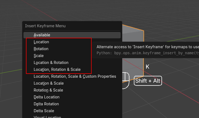Choose Delta Rotation keyframe option

[x=72, y=104]
